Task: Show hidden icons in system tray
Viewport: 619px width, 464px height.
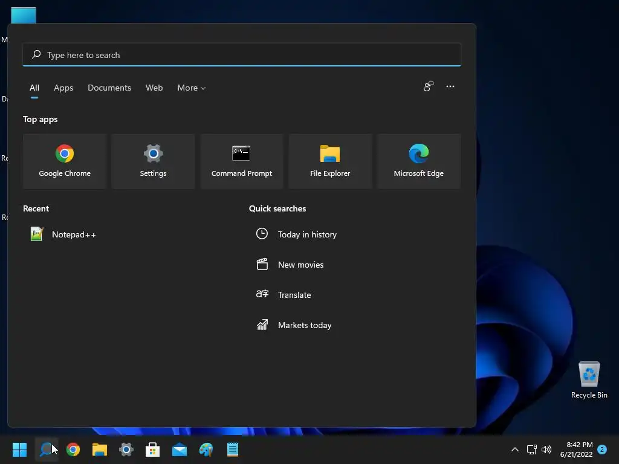Action: (x=515, y=449)
